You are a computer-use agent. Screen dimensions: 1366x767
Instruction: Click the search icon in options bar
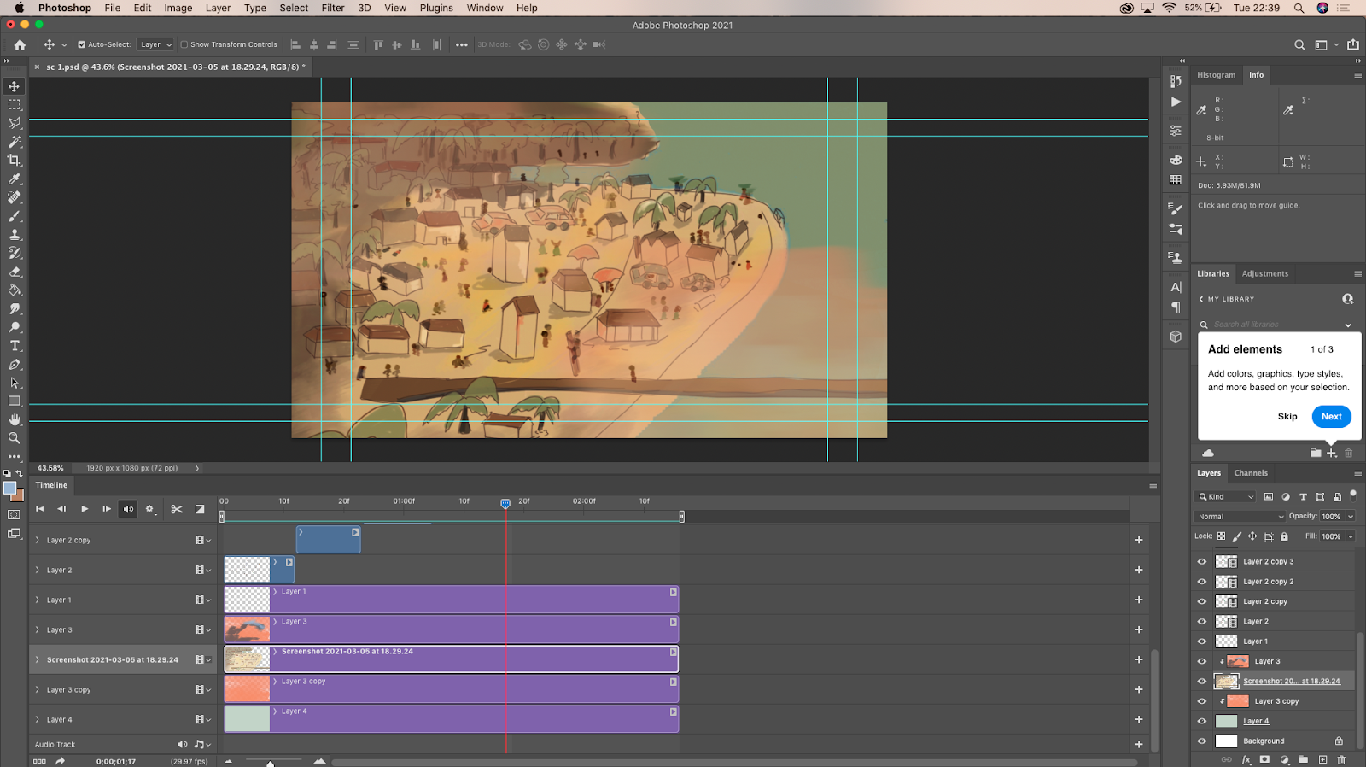coord(1299,44)
